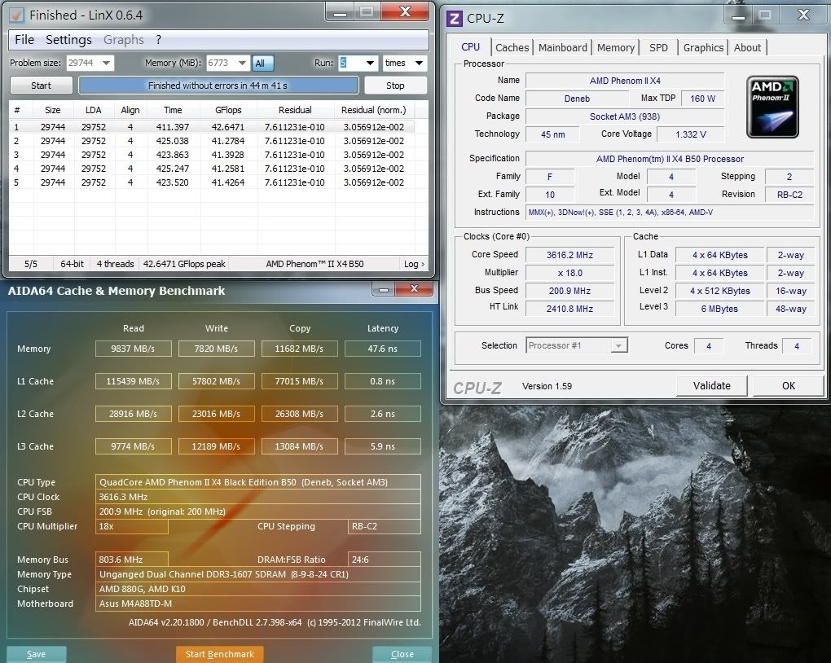The width and height of the screenshot is (831, 663).
Task: Select result row 5 with 41.4264 GFlops
Action: (212, 182)
